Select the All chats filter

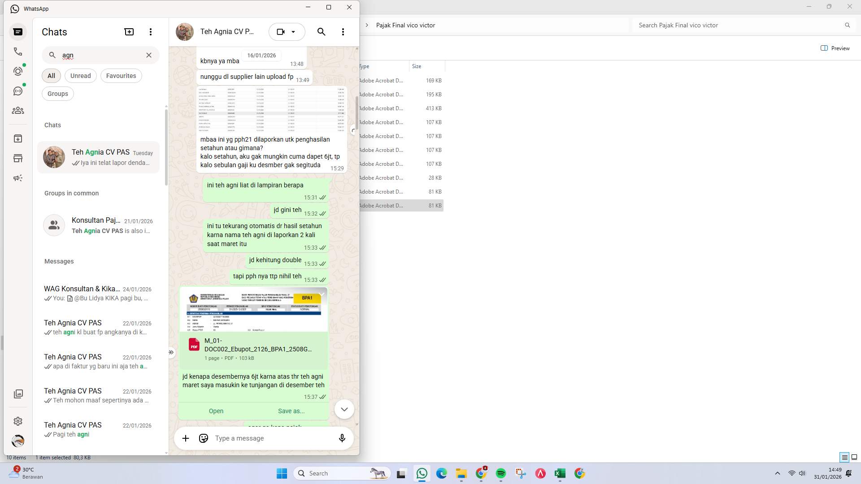click(x=51, y=75)
